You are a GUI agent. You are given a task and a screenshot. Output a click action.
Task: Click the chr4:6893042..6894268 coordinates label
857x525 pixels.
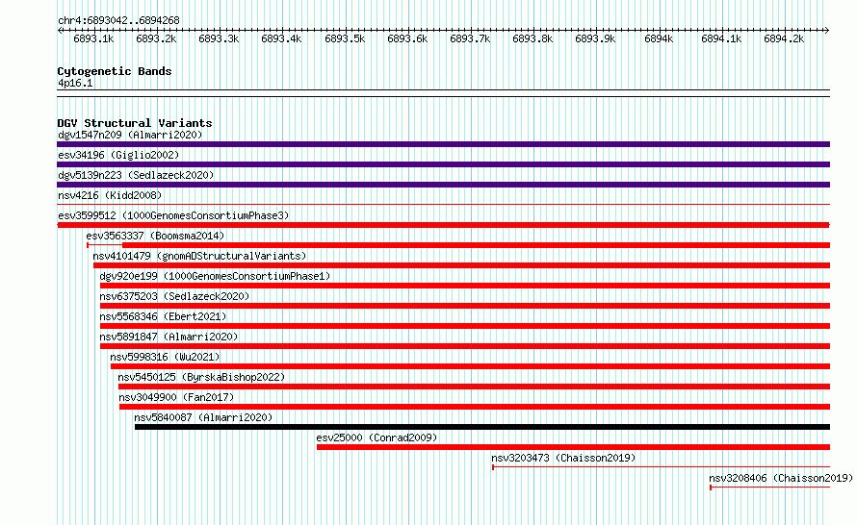[x=118, y=21]
